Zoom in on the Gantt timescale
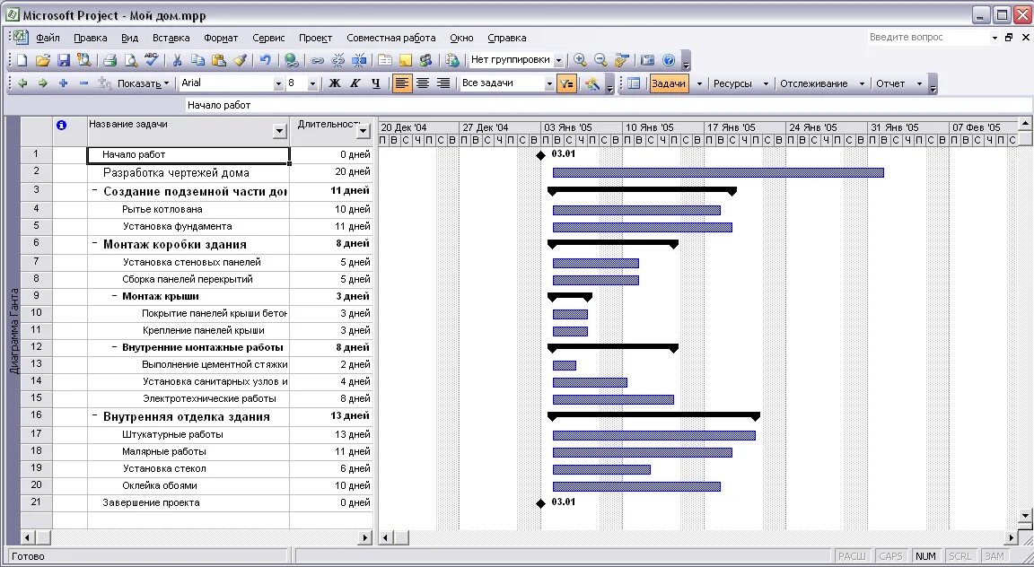Image resolution: width=1034 pixels, height=567 pixels. point(580,60)
